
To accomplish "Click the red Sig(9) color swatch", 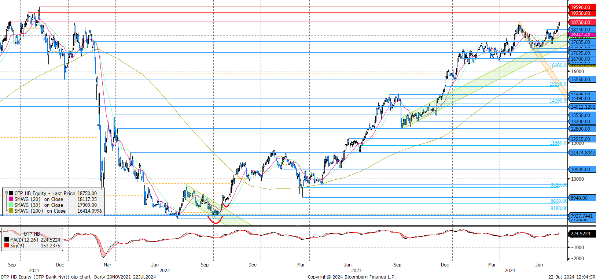I will tap(7, 246).
